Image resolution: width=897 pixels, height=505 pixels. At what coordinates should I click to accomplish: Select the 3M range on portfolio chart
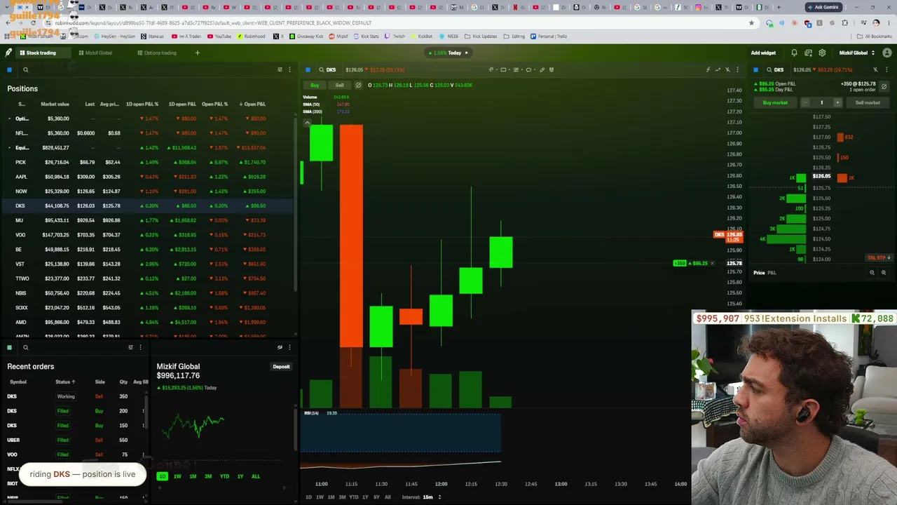click(208, 476)
